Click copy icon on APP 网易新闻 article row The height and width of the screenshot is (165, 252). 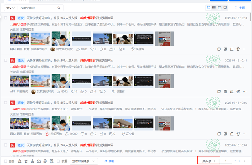(x=219, y=92)
